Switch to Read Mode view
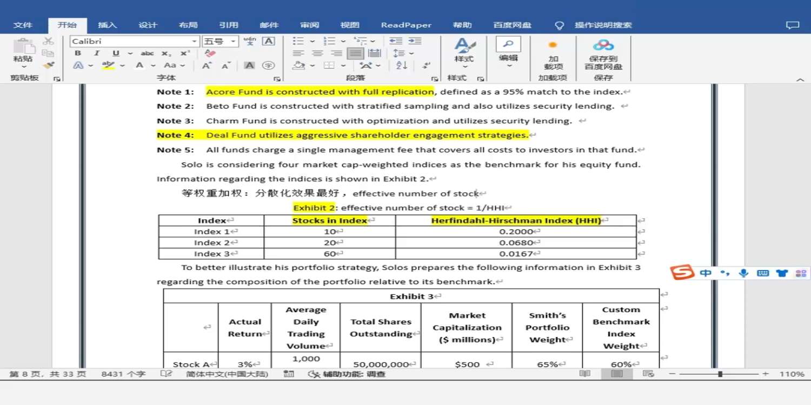The image size is (811, 405). (x=584, y=374)
